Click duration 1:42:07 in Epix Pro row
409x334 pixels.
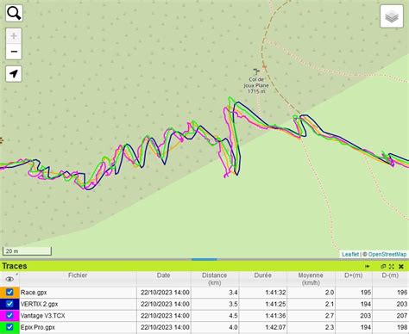275,327
